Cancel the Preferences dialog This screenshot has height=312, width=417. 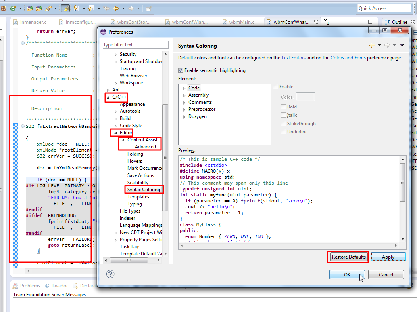[x=386, y=275]
